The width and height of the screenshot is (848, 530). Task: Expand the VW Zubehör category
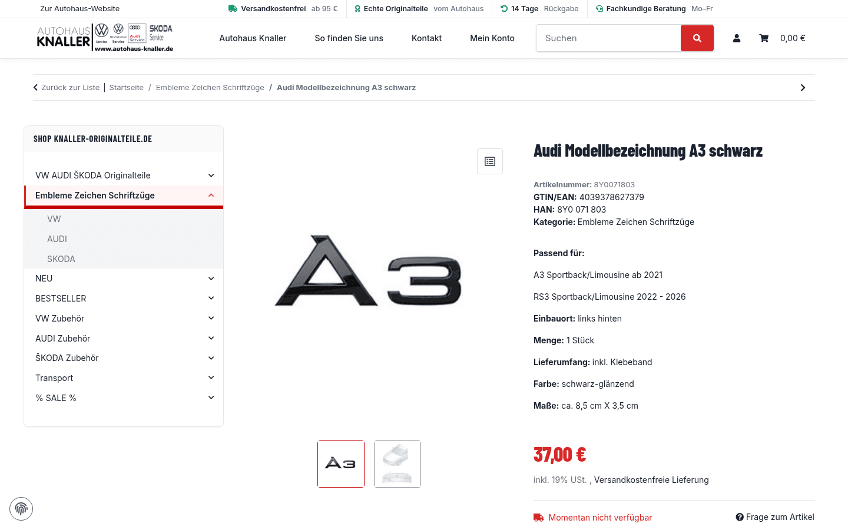211,319
